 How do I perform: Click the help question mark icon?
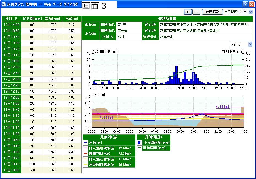click(x=245, y=4)
